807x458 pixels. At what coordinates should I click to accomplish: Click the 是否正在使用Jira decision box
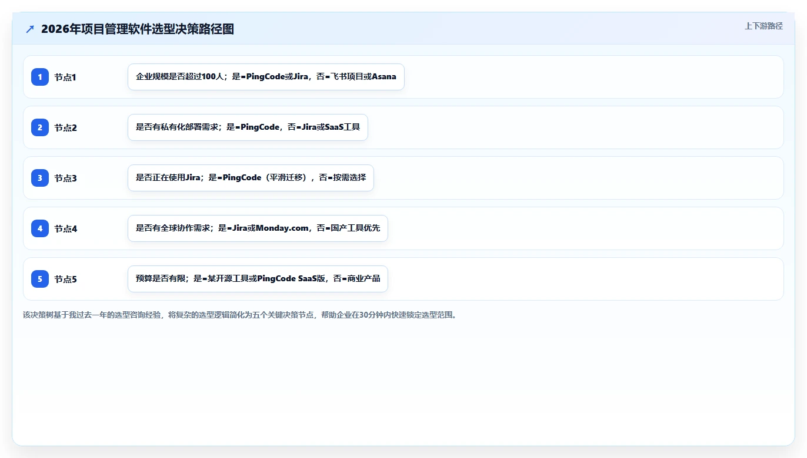(251, 178)
